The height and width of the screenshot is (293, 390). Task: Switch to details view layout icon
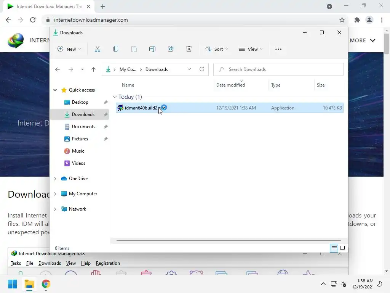coord(334,248)
